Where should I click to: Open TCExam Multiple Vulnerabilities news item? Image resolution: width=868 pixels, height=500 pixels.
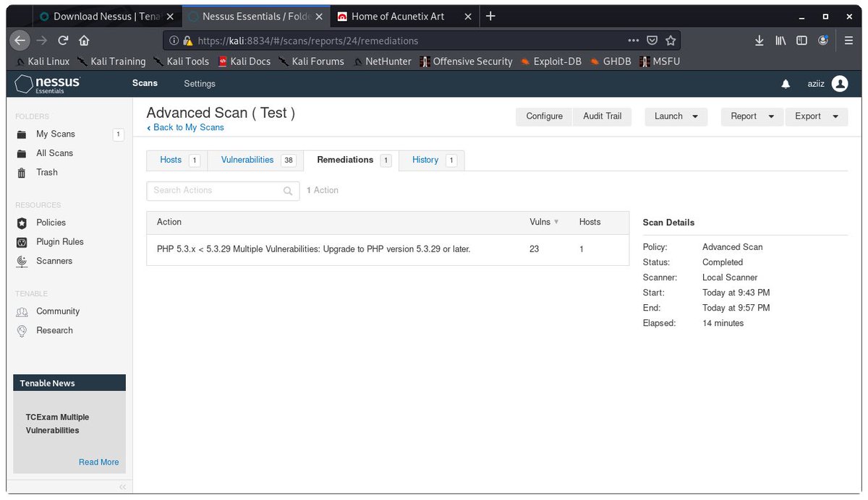(x=57, y=423)
